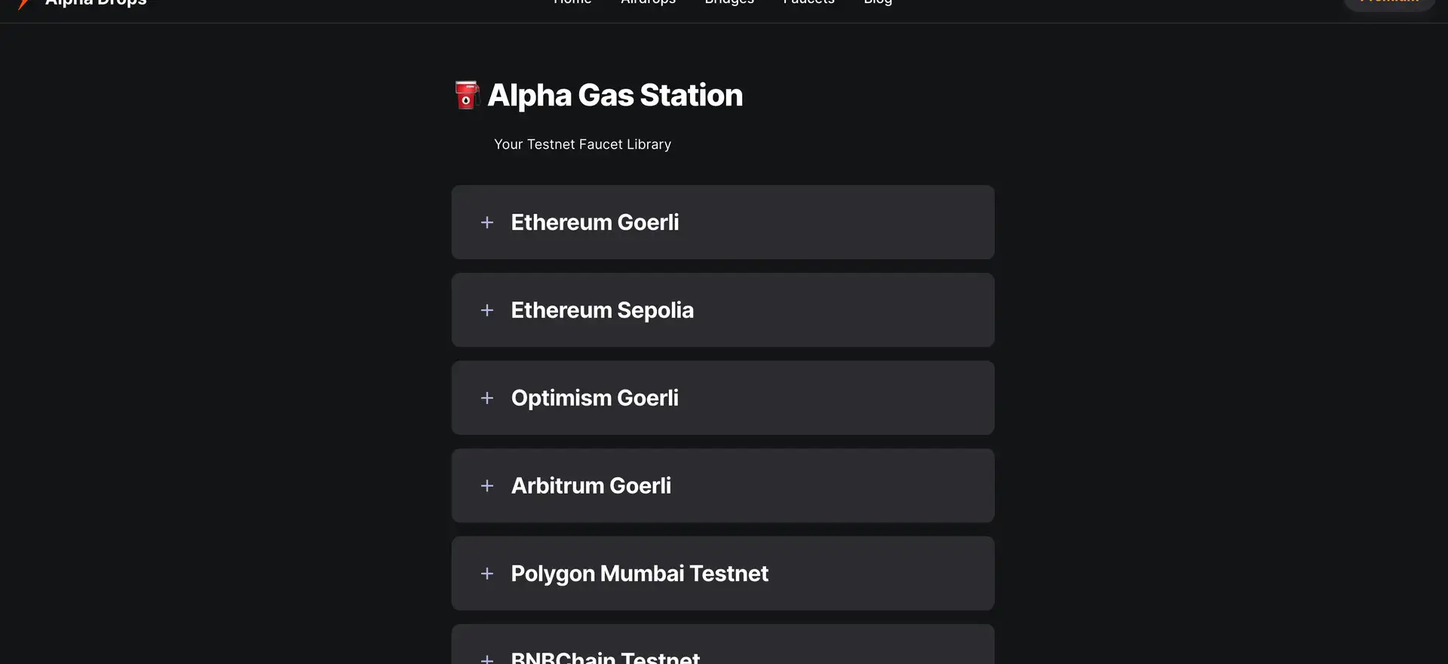Click the plus icon beside Polygon Mumbai Testnet
The image size is (1448, 664).
click(x=487, y=574)
